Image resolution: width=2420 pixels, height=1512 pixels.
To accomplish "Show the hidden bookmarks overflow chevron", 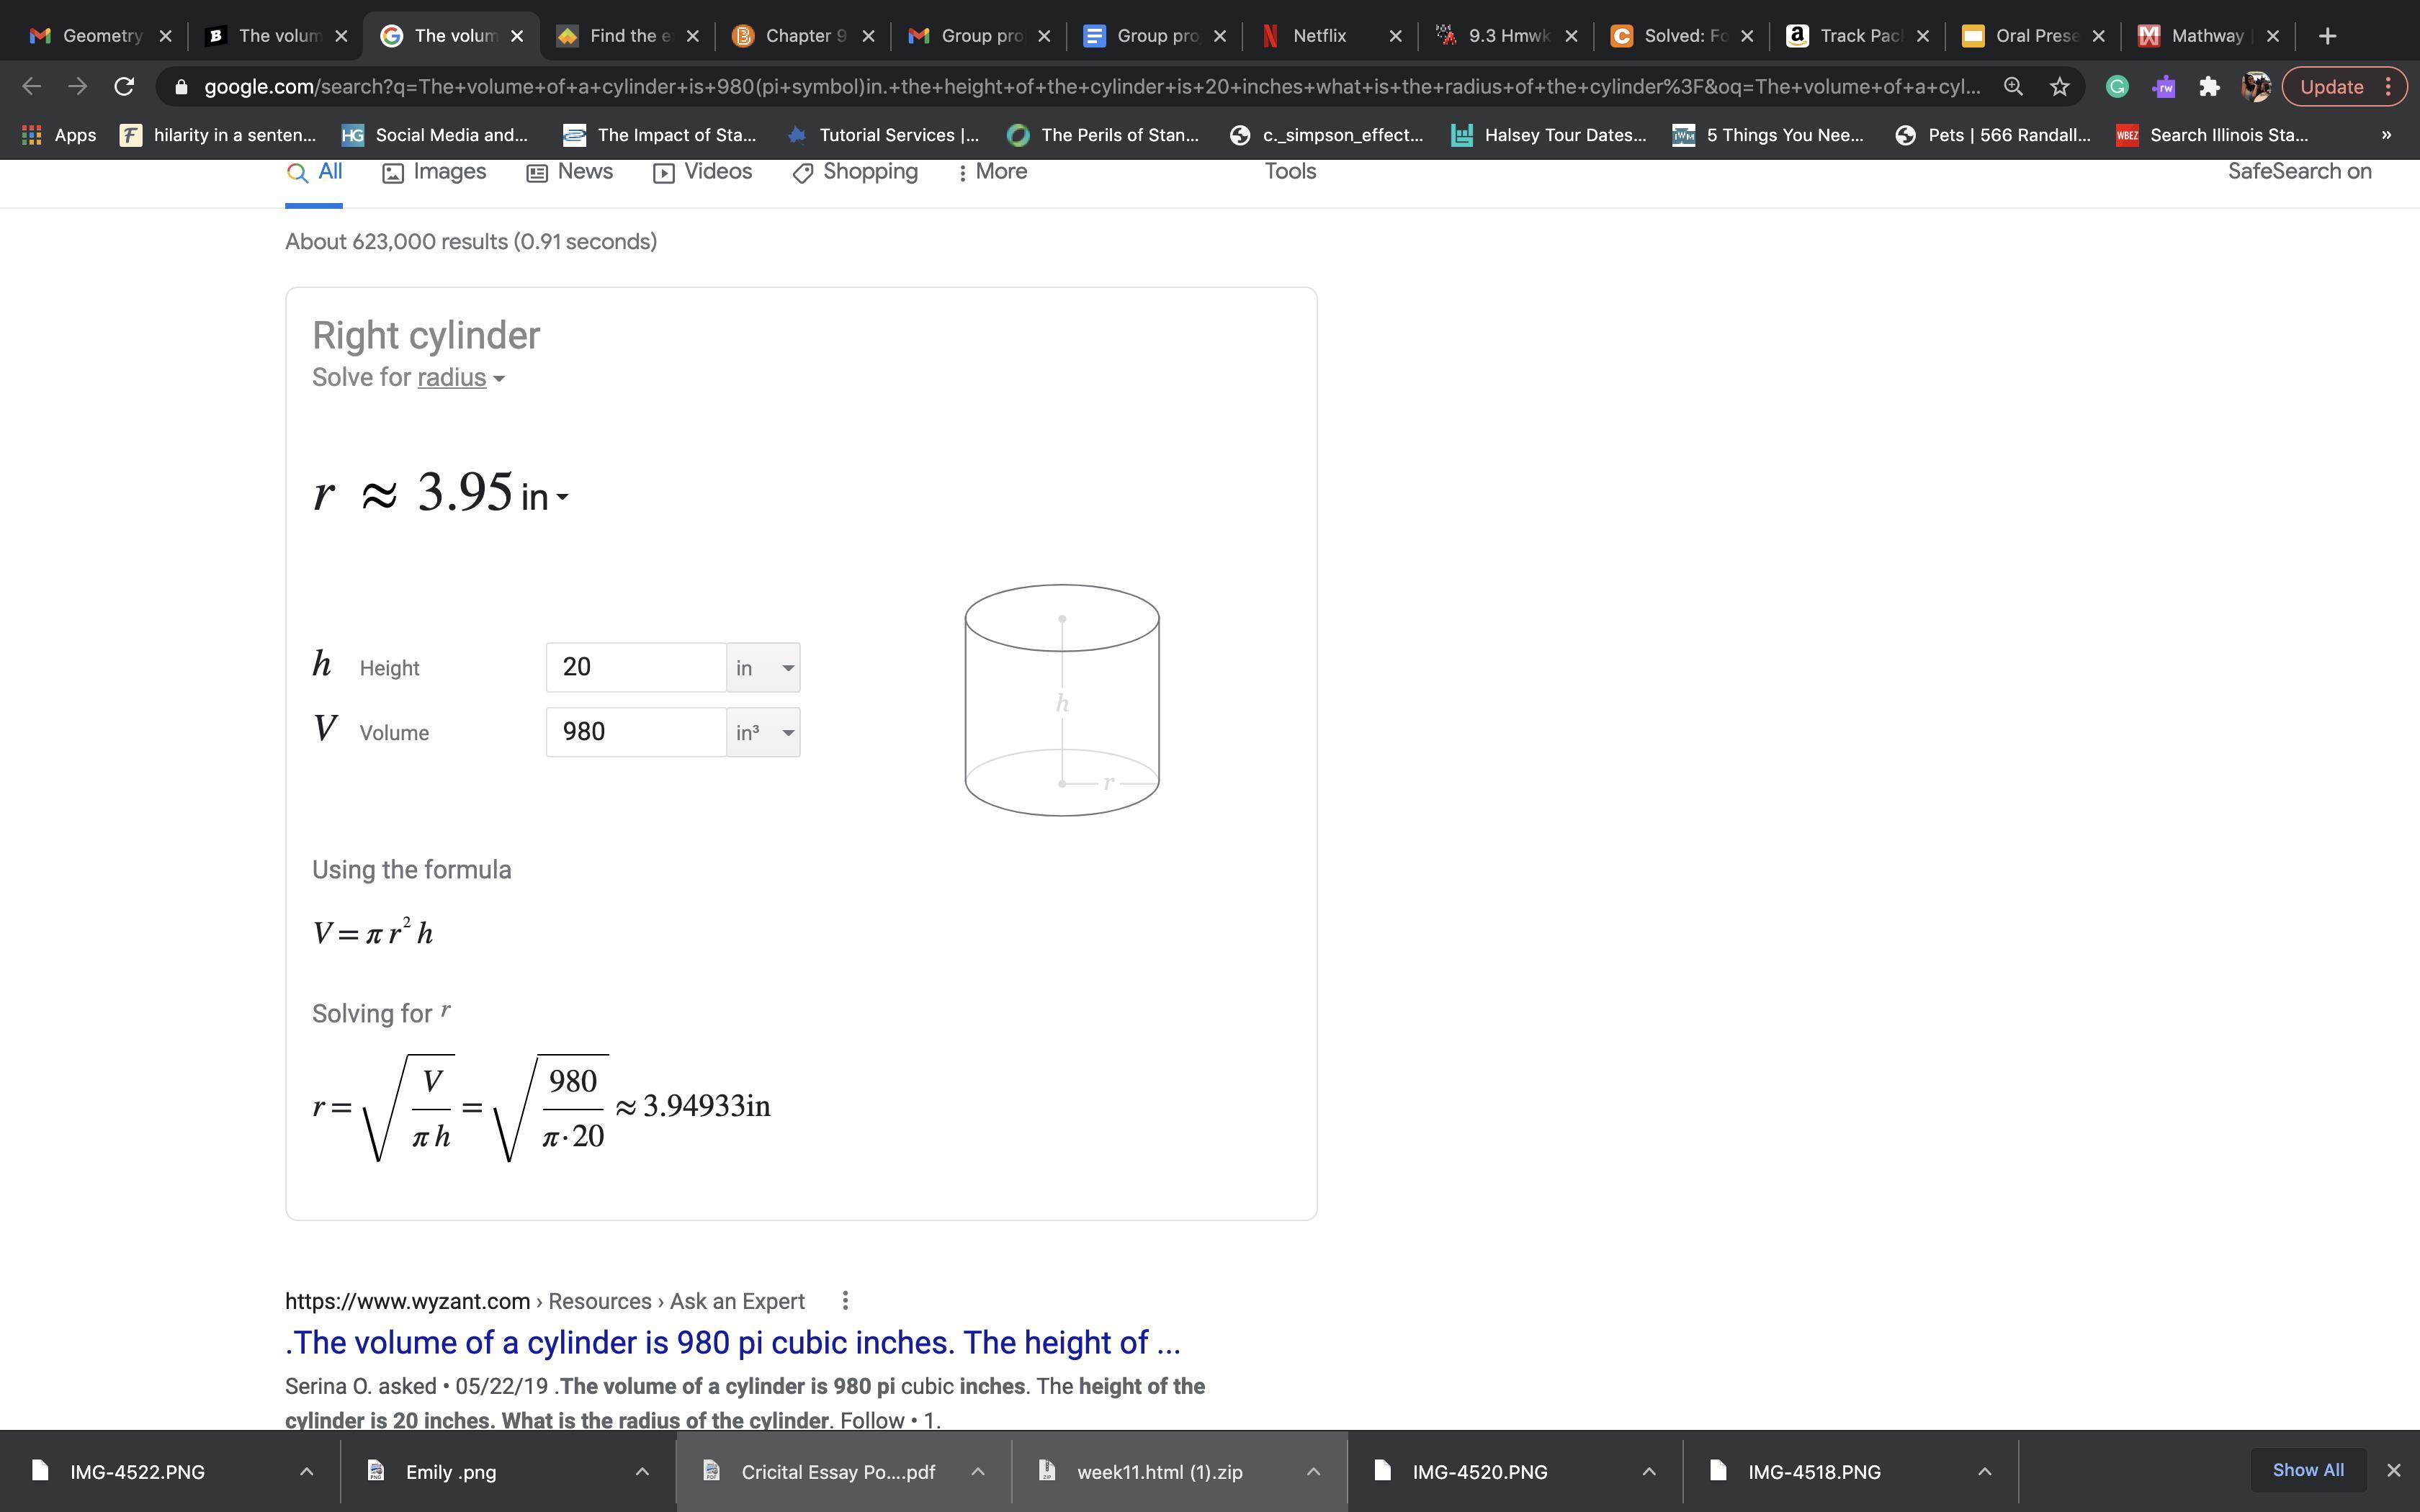I will pos(2386,135).
